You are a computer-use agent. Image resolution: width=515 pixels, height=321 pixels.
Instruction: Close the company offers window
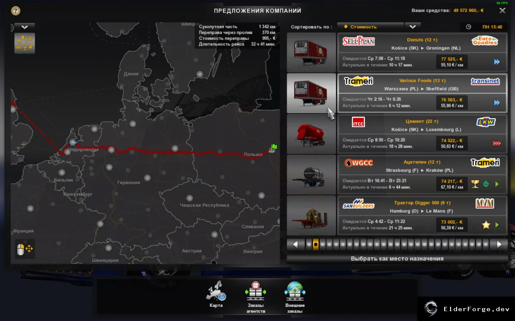(x=502, y=11)
